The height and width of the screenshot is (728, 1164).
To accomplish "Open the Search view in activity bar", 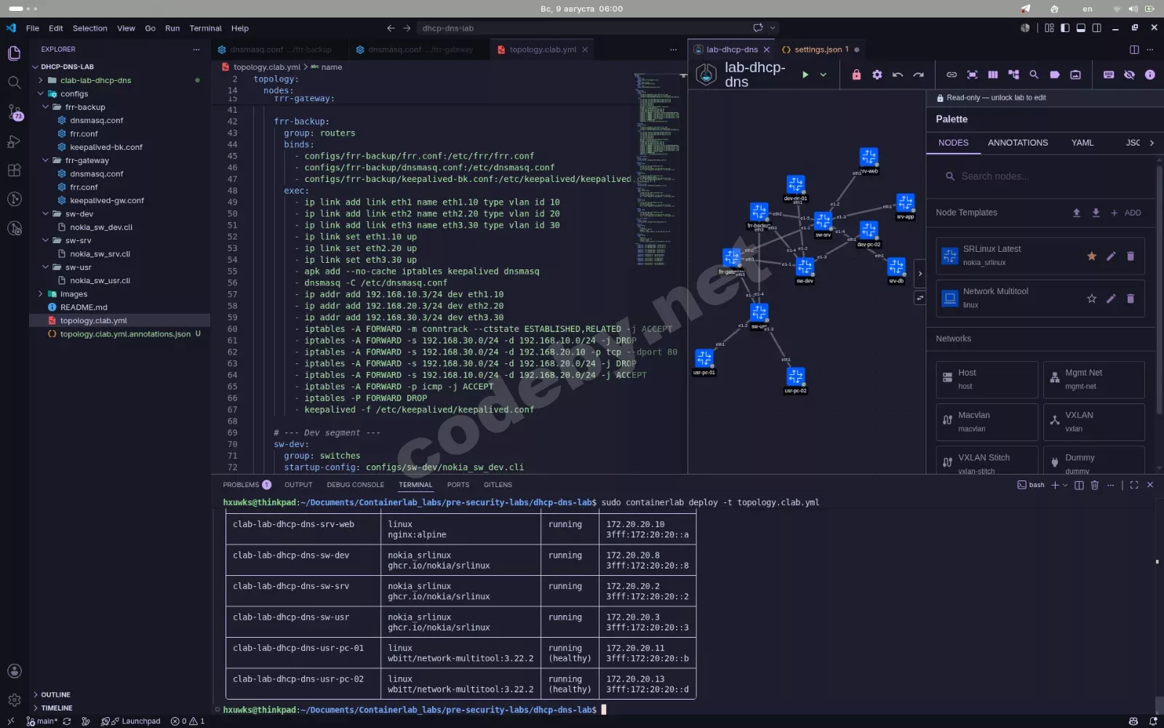I will (x=14, y=82).
